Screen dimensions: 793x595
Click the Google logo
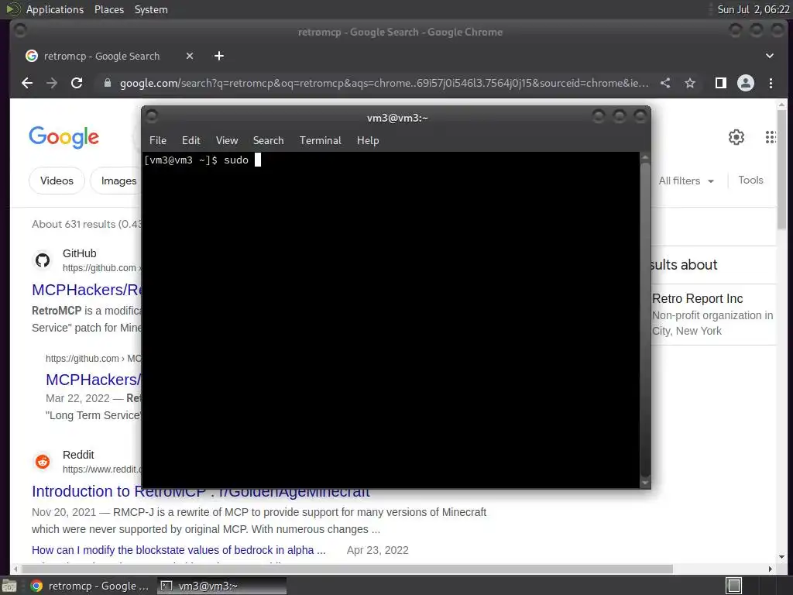pyautogui.click(x=64, y=137)
